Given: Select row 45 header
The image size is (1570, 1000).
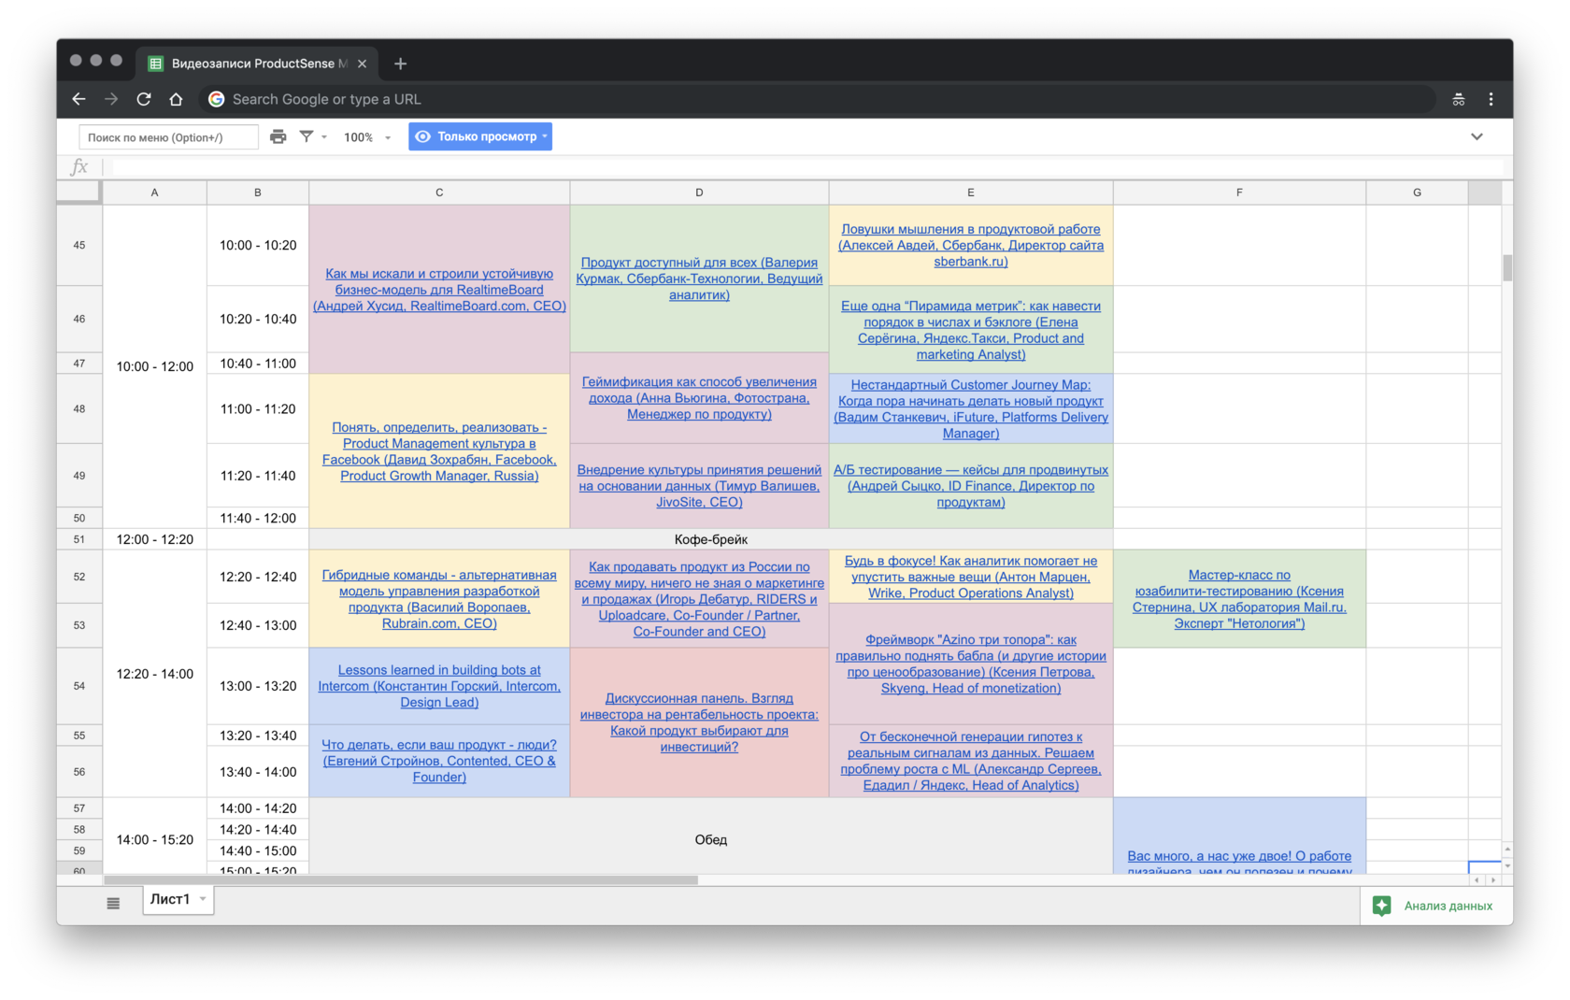Looking at the screenshot, I should (x=79, y=245).
